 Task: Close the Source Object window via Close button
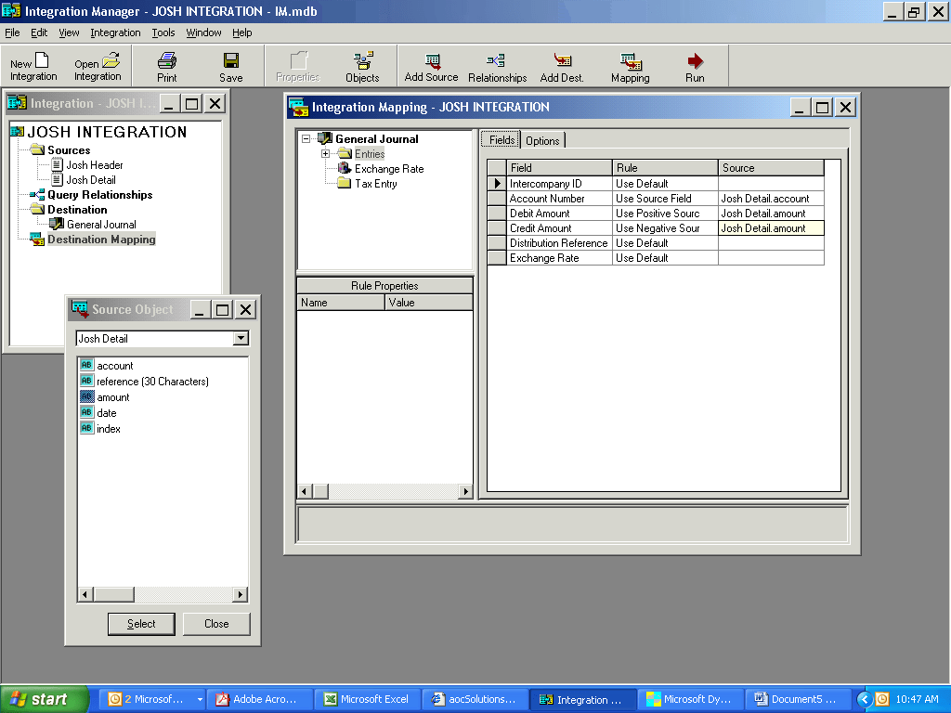tap(215, 624)
